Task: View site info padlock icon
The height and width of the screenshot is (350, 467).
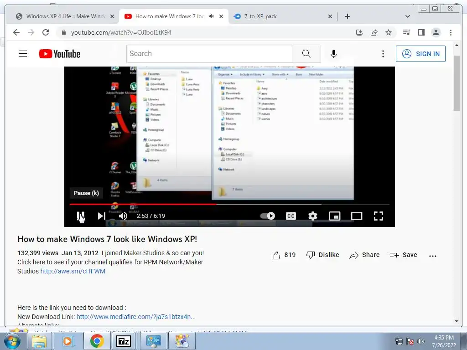Action: 64,32
